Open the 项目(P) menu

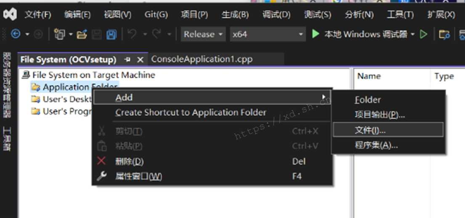194,15
